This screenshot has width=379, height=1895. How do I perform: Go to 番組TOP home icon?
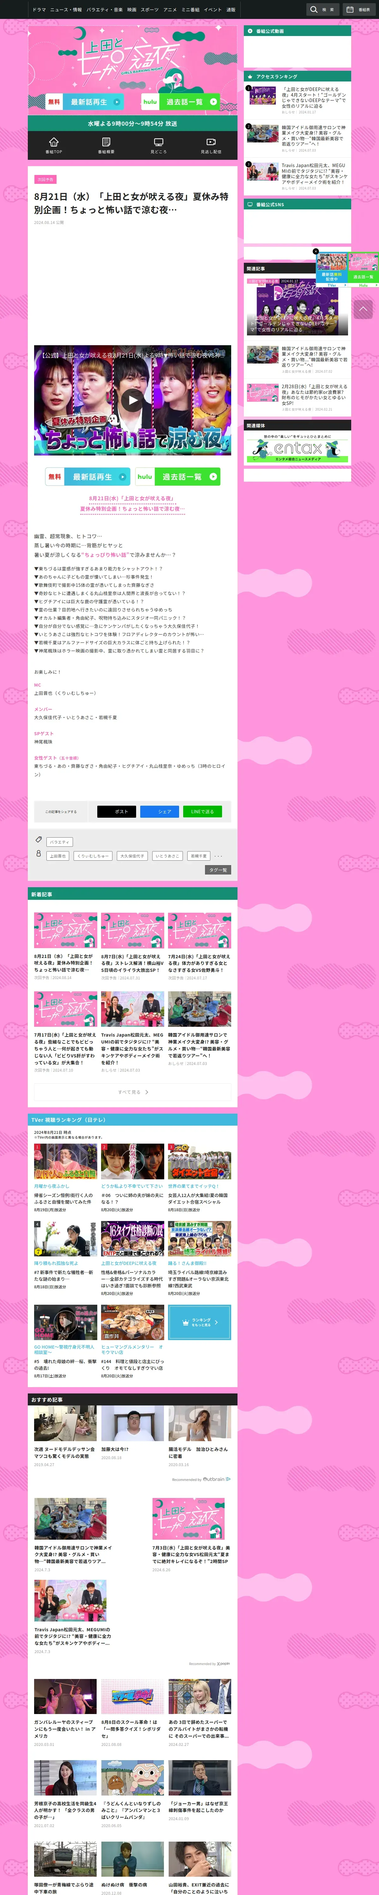(x=54, y=145)
